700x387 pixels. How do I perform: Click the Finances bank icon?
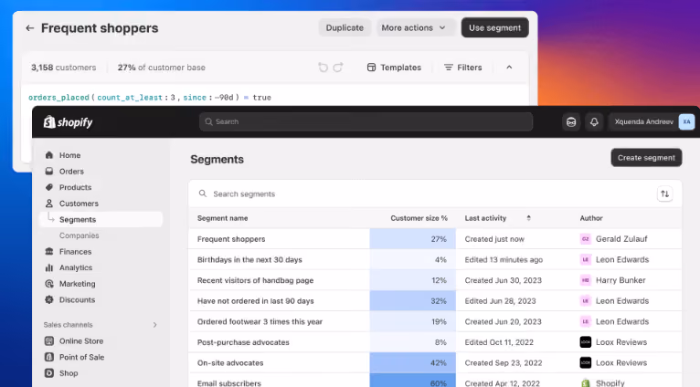49,252
